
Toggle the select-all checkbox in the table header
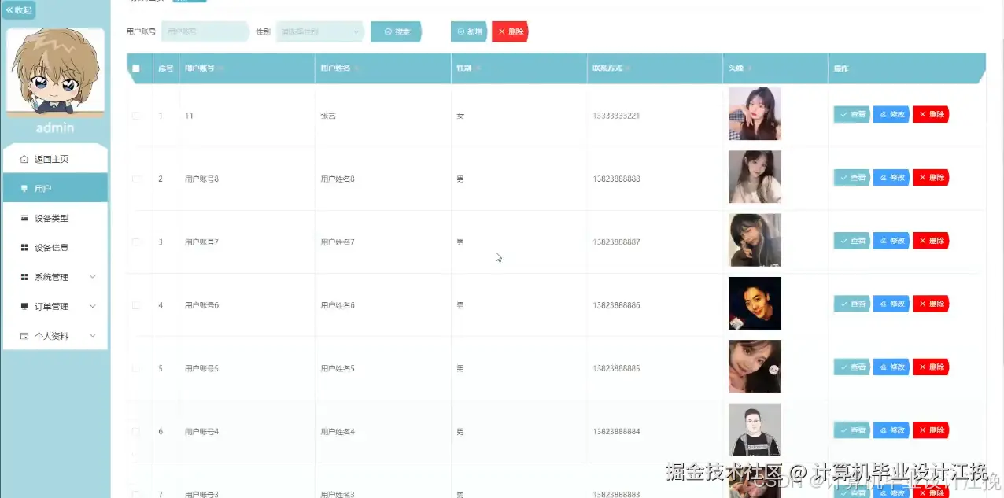tap(136, 68)
